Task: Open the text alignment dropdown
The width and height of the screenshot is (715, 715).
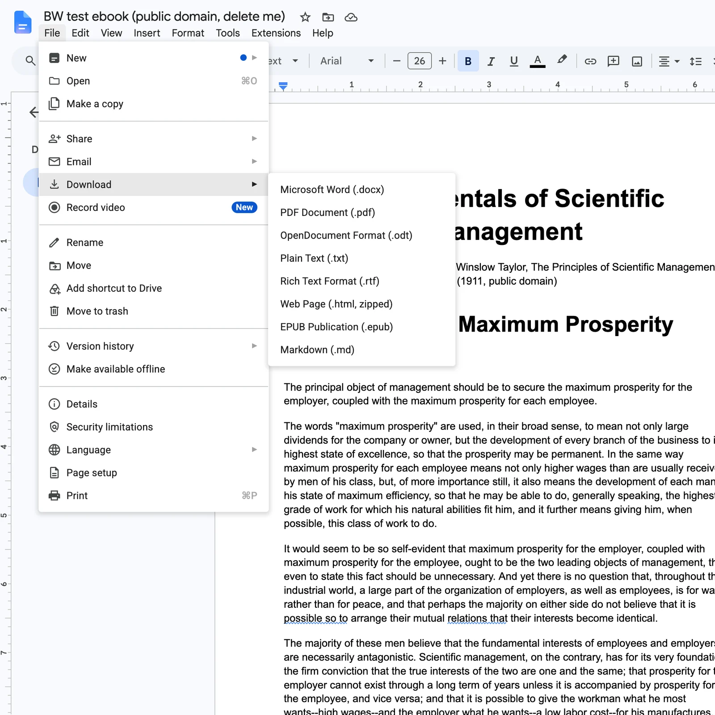Action: tap(669, 61)
